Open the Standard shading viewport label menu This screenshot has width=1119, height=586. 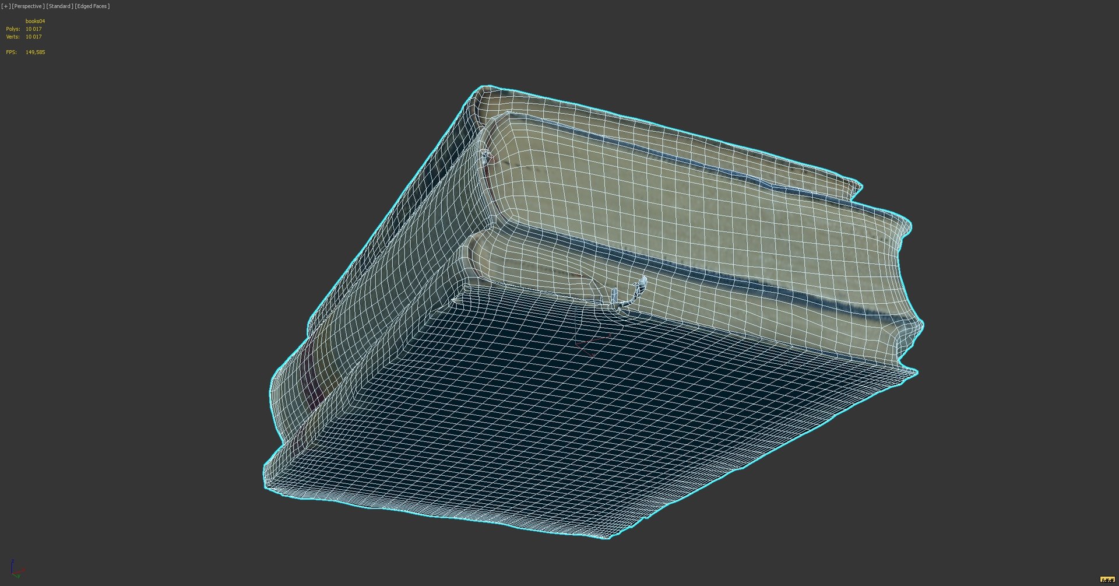coord(60,6)
